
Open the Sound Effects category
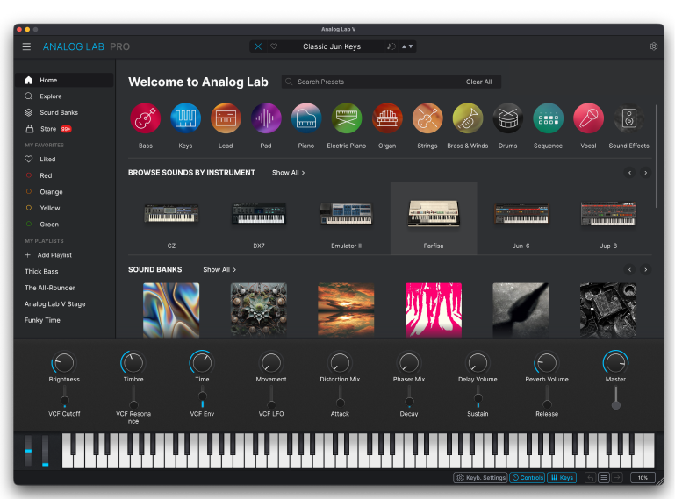[x=628, y=118]
